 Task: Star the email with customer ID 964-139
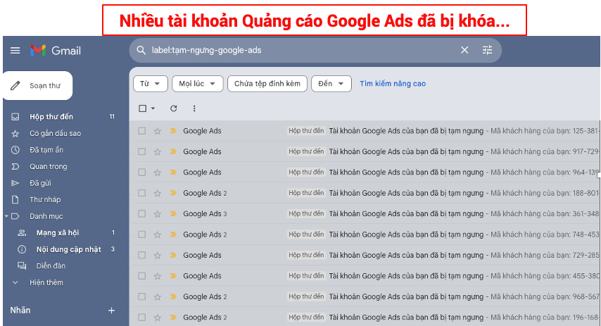(x=157, y=173)
